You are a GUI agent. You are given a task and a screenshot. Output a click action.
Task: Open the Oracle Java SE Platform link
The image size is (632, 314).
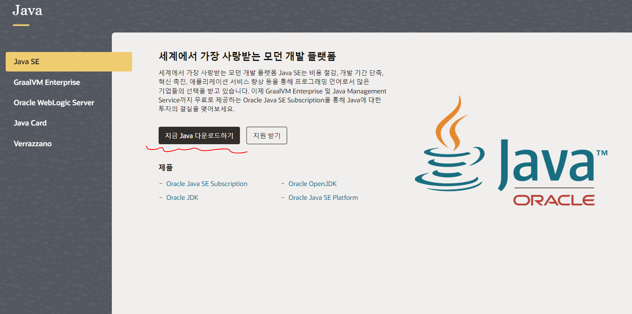point(323,197)
